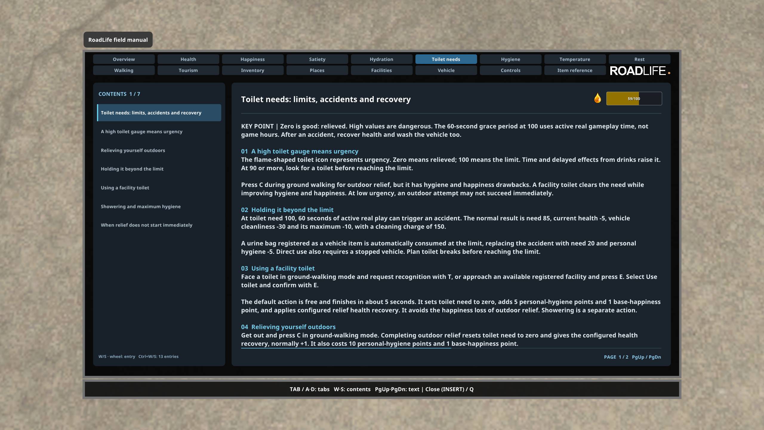Image resolution: width=764 pixels, height=430 pixels.
Task: Click the 59/100 toilet need gauge bar
Action: (634, 99)
